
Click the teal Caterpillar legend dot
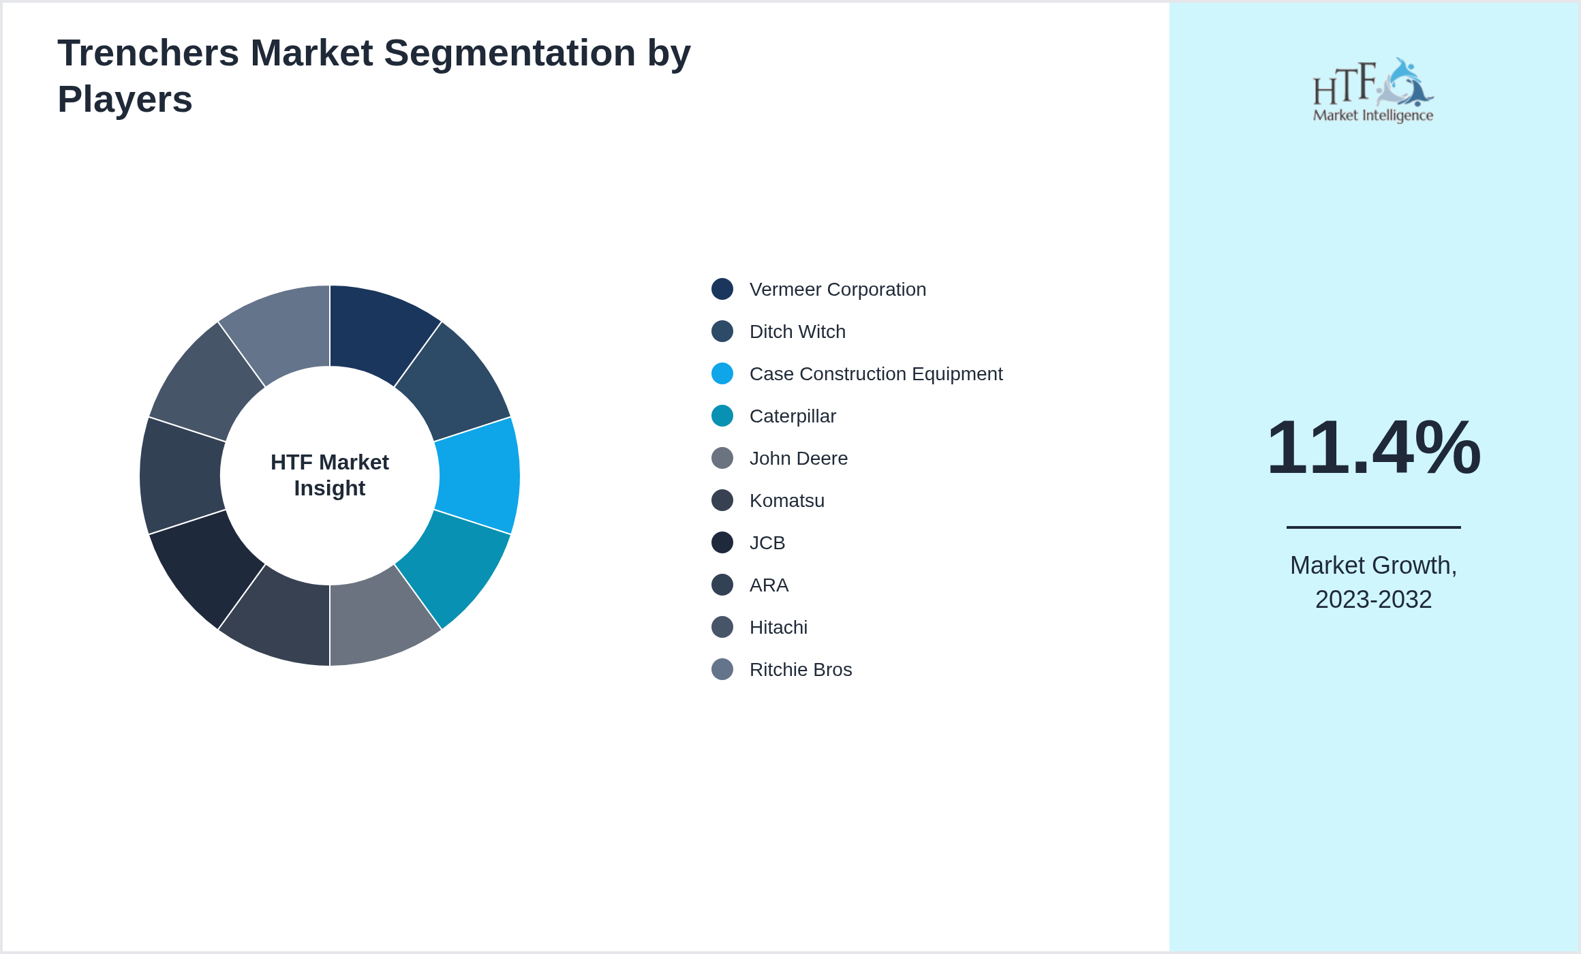pos(722,416)
